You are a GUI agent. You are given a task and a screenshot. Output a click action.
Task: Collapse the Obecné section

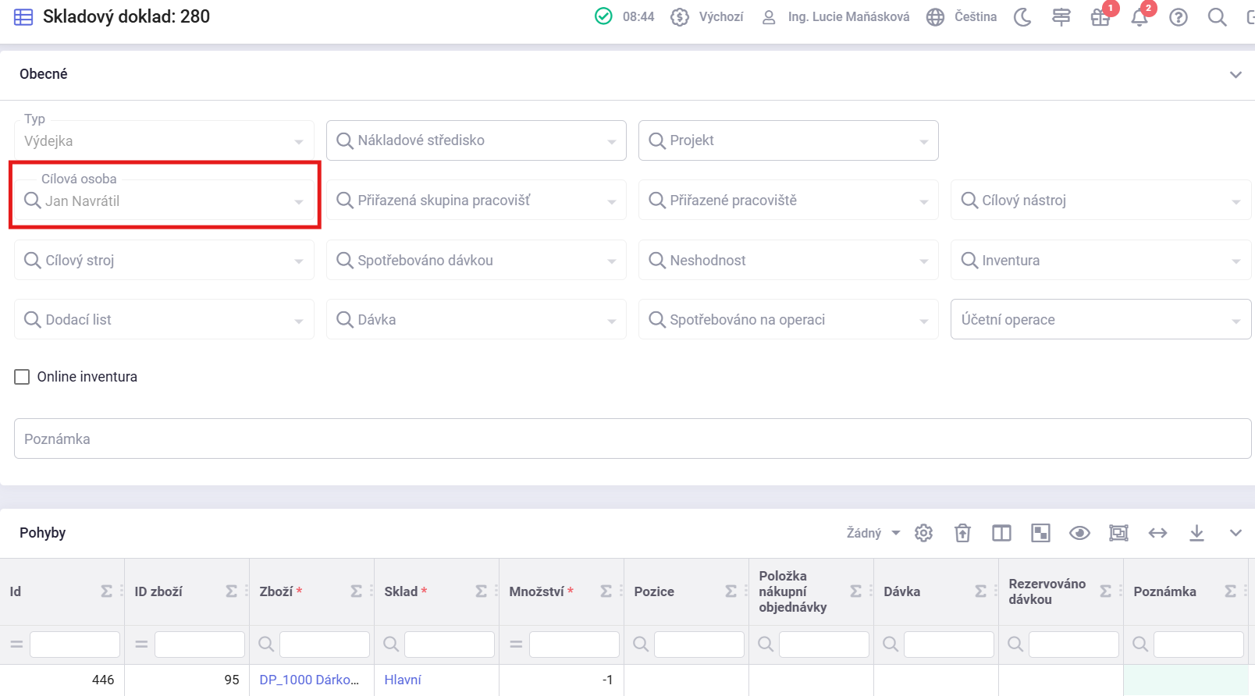tap(1235, 75)
